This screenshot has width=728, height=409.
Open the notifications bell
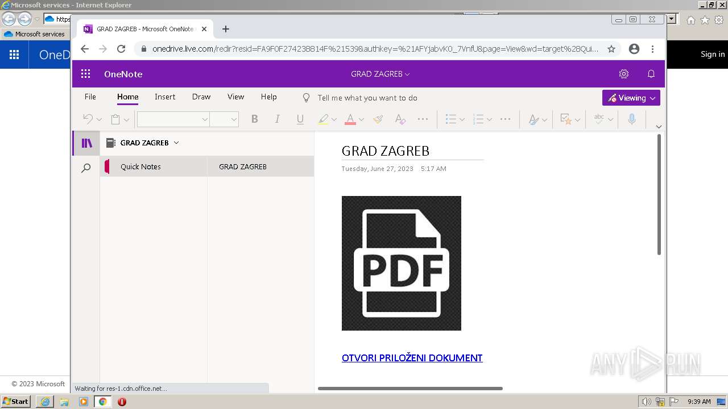tap(651, 74)
